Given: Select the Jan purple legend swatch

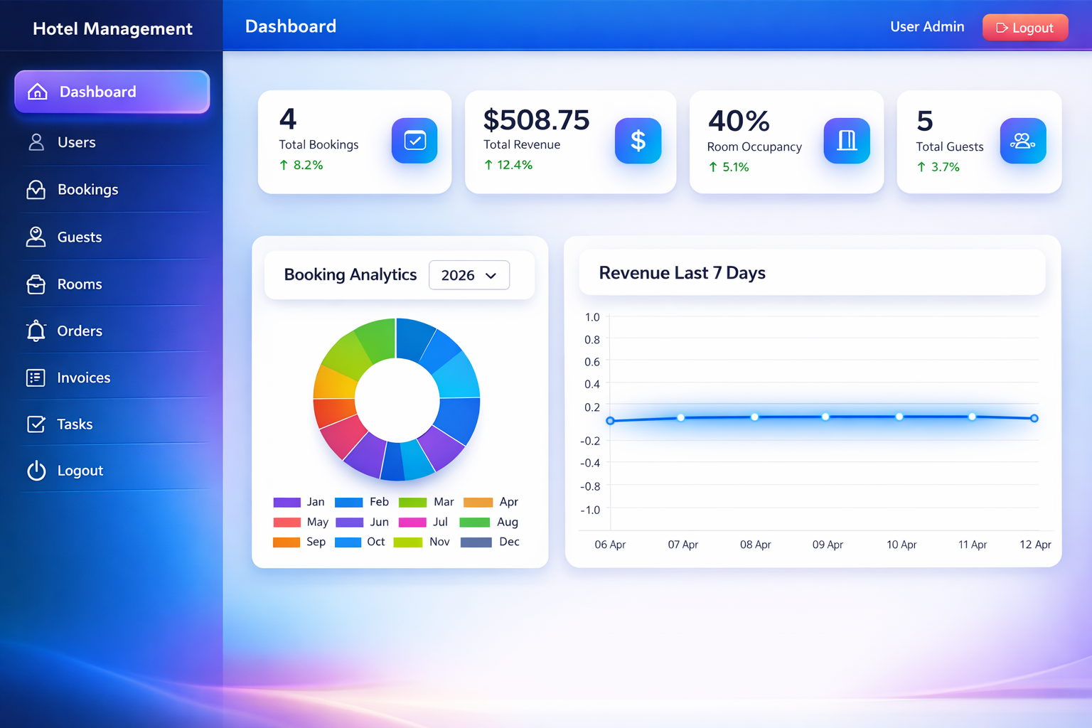Looking at the screenshot, I should pyautogui.click(x=287, y=502).
